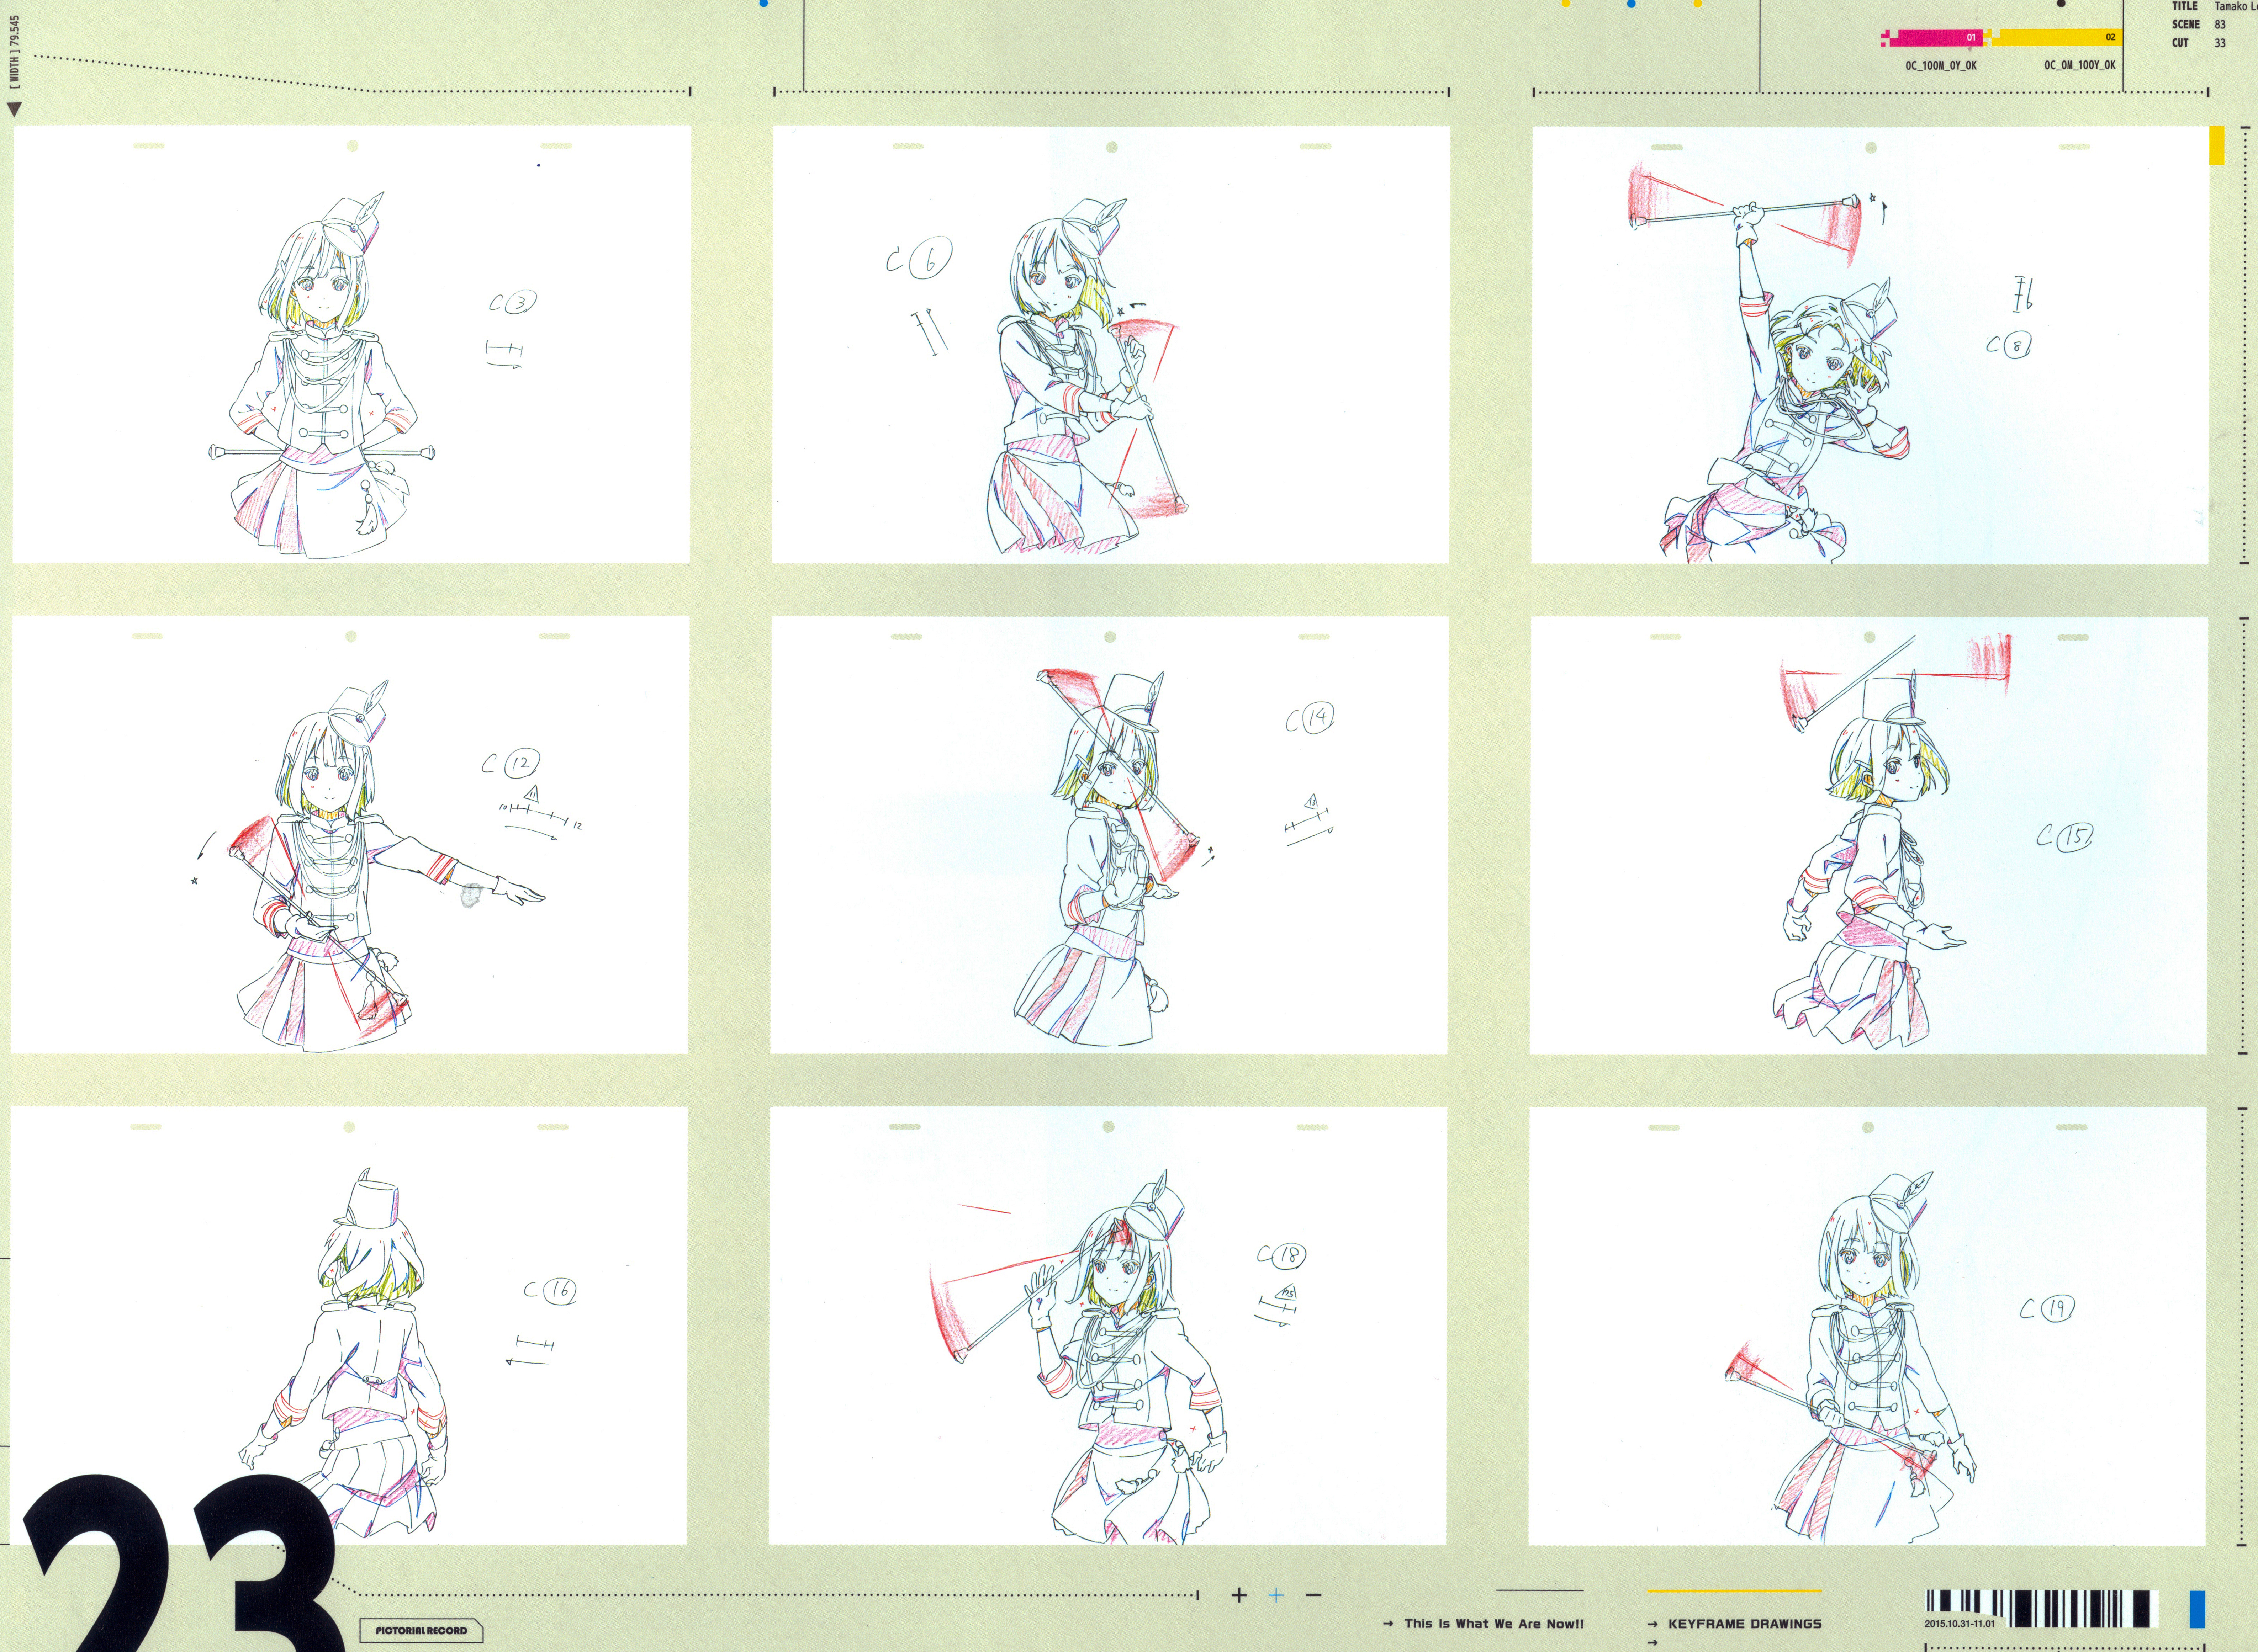Click the blue rectangle beside the barcode

point(2197,1609)
